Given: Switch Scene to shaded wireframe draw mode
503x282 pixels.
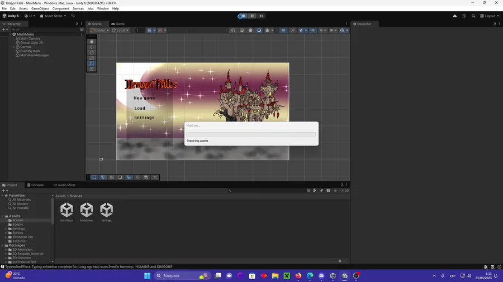Looking at the screenshot, I should pyautogui.click(x=242, y=31).
